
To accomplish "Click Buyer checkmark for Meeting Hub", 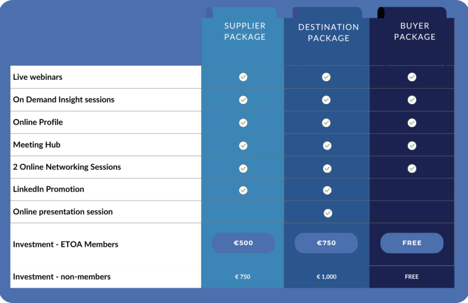I will tap(412, 145).
